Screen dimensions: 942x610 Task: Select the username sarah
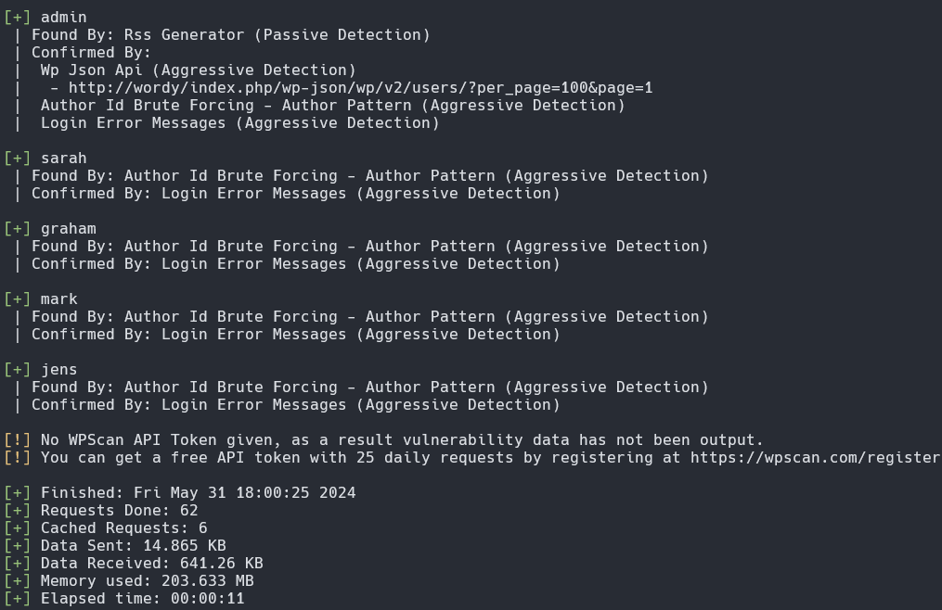pos(64,159)
